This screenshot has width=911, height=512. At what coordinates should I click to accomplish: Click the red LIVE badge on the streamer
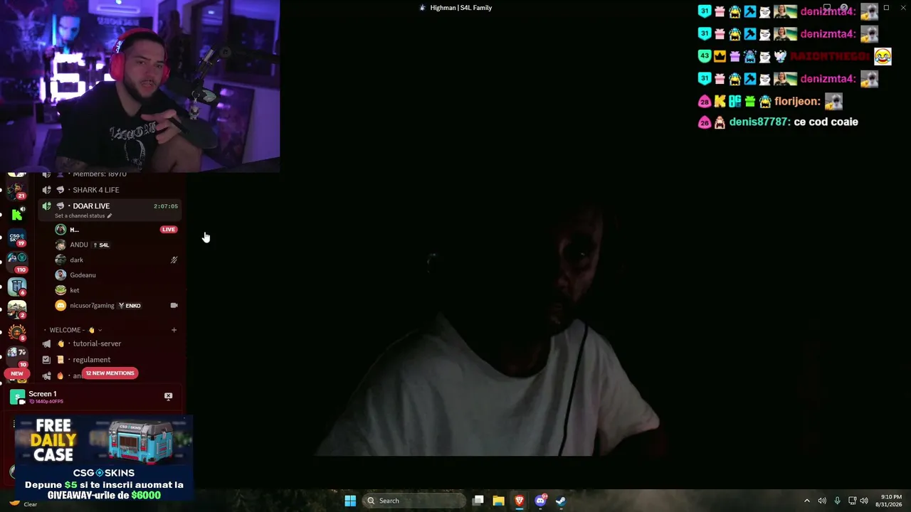pyautogui.click(x=169, y=230)
